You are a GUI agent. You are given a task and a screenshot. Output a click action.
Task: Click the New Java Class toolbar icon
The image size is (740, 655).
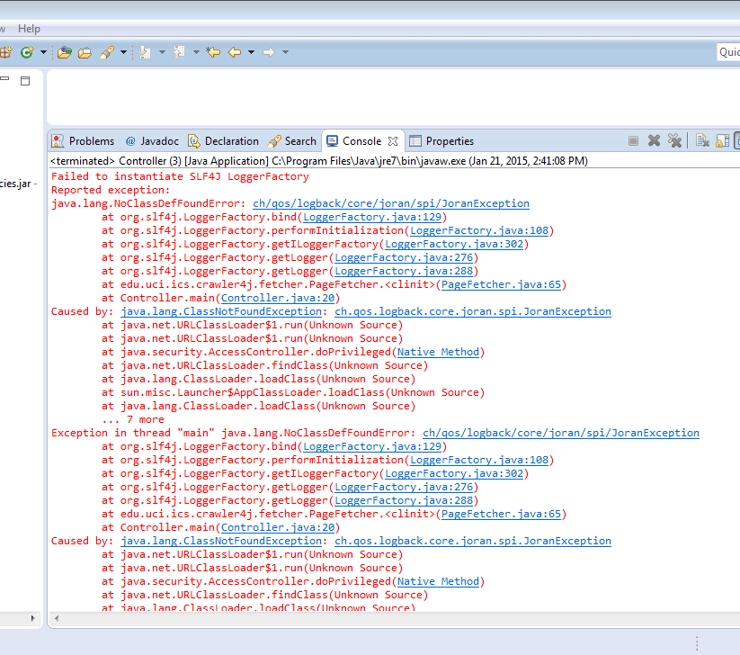click(x=26, y=52)
